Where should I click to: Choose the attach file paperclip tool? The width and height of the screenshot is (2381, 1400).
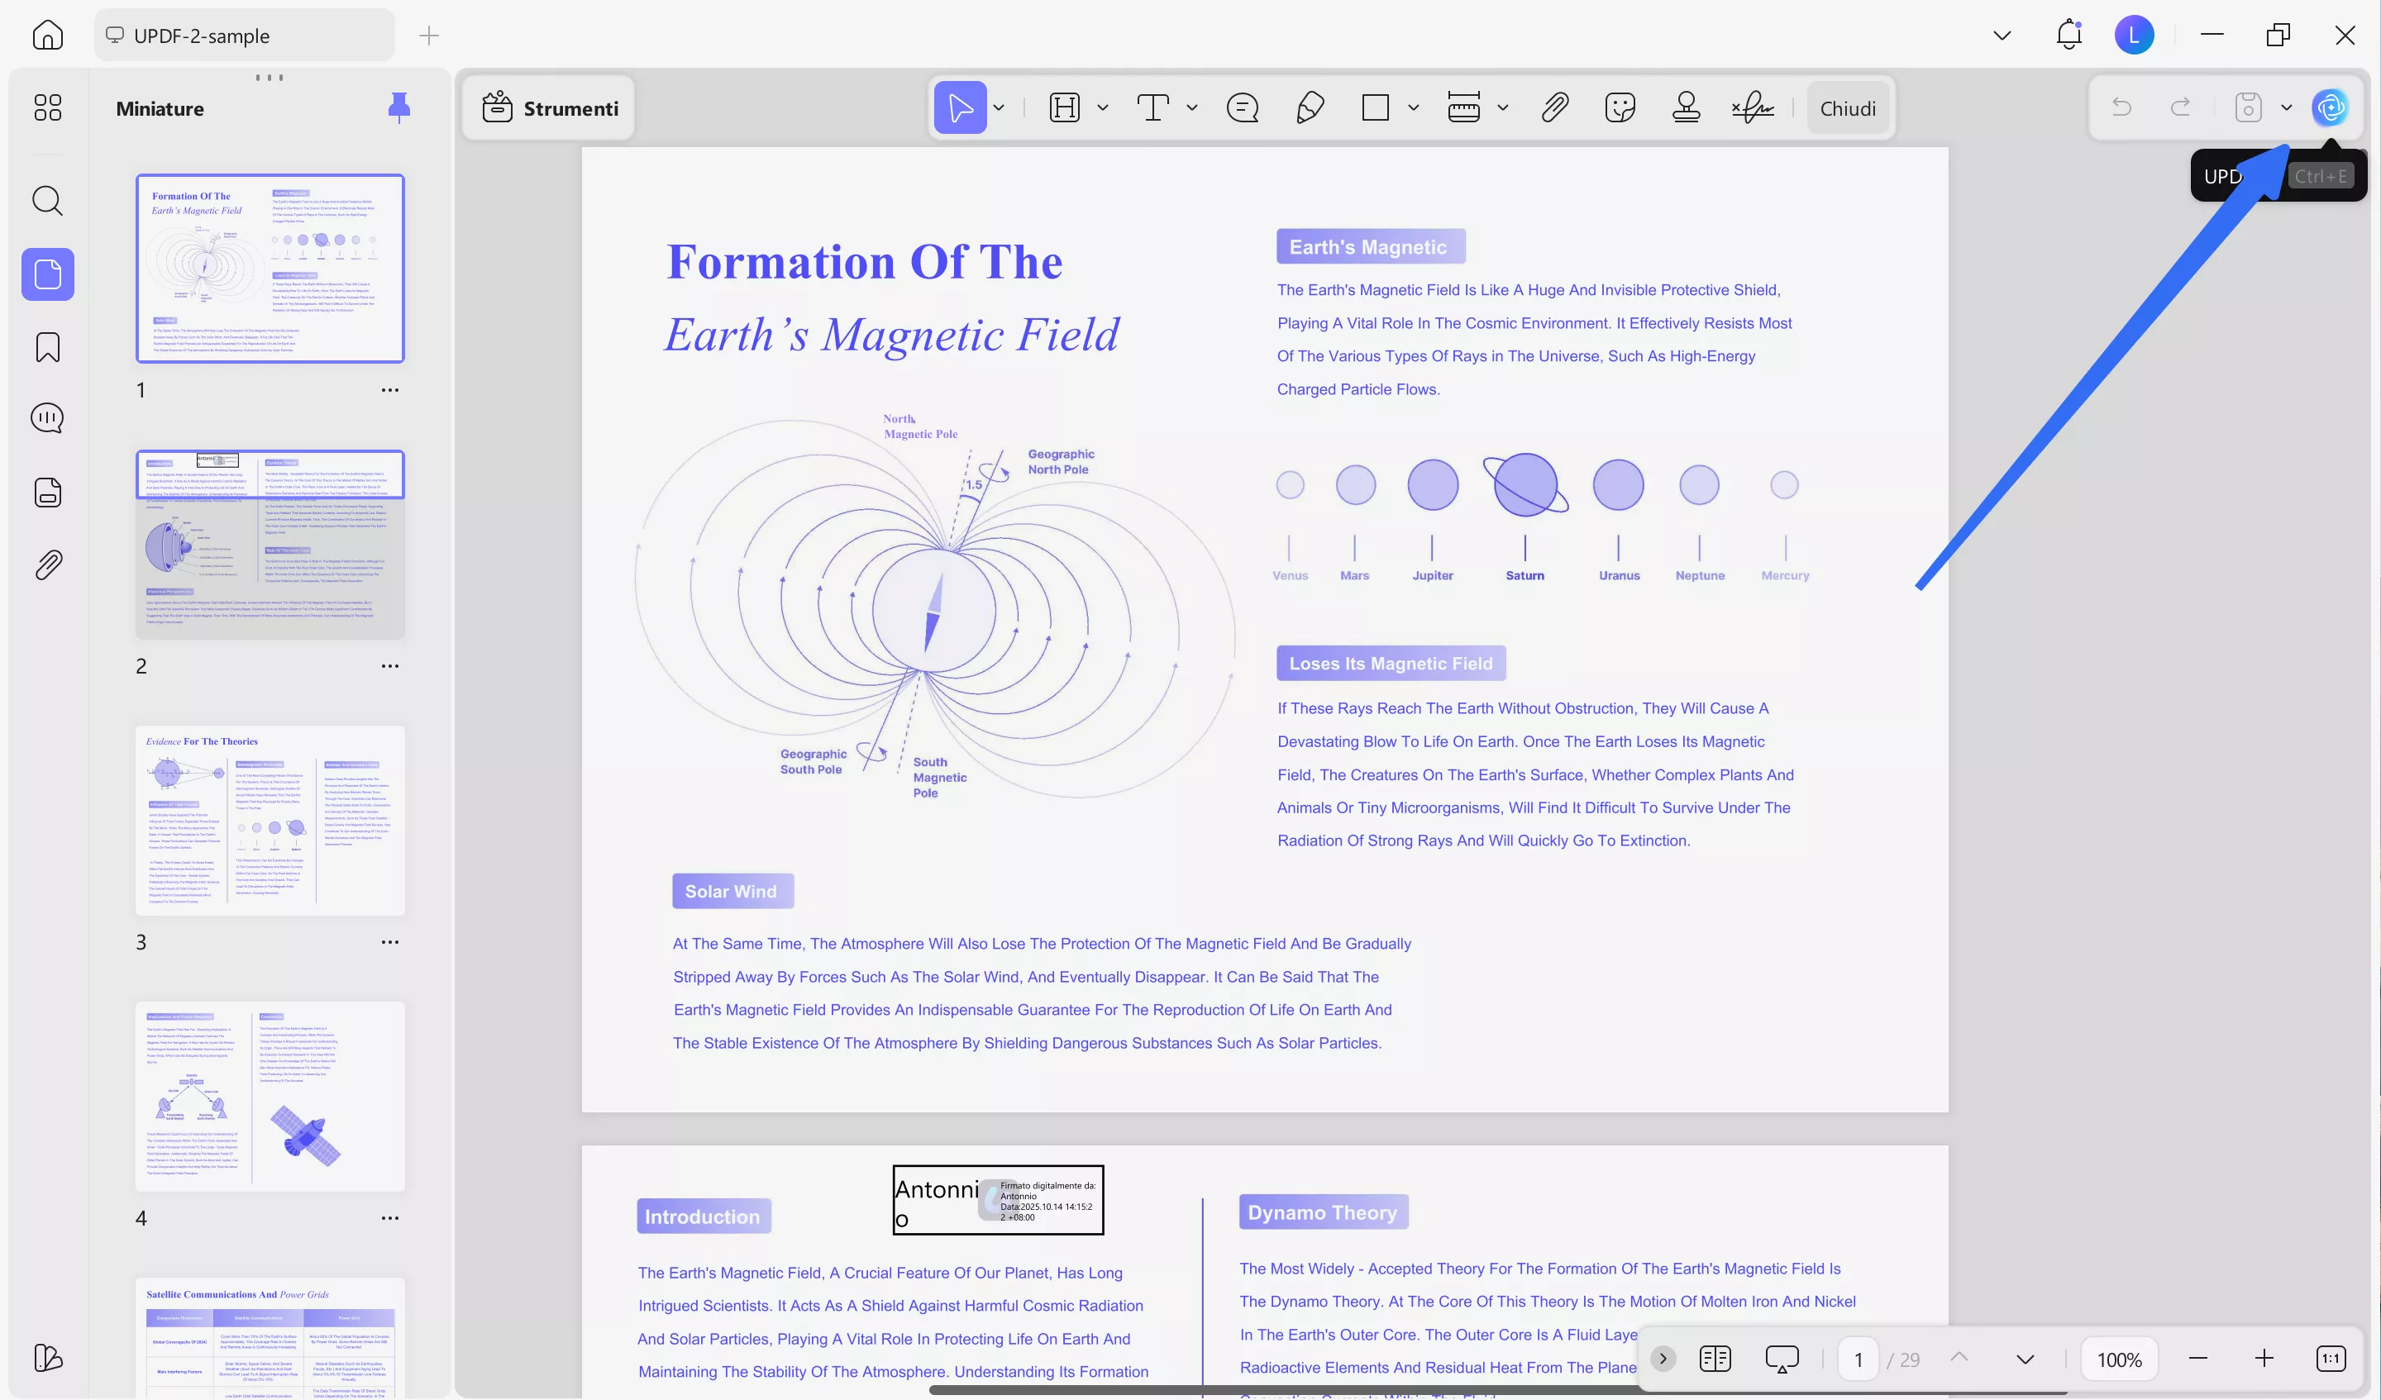(1554, 107)
